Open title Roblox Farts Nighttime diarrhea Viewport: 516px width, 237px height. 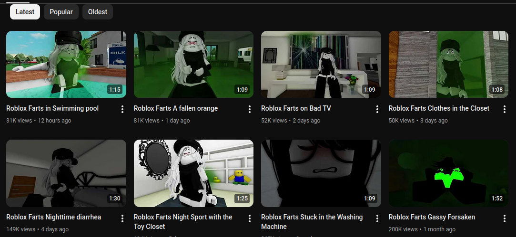pos(53,217)
